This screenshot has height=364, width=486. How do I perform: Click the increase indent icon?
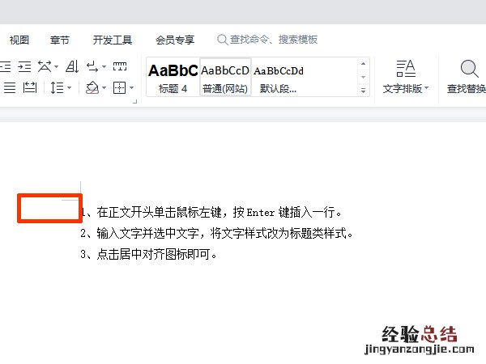pos(24,66)
